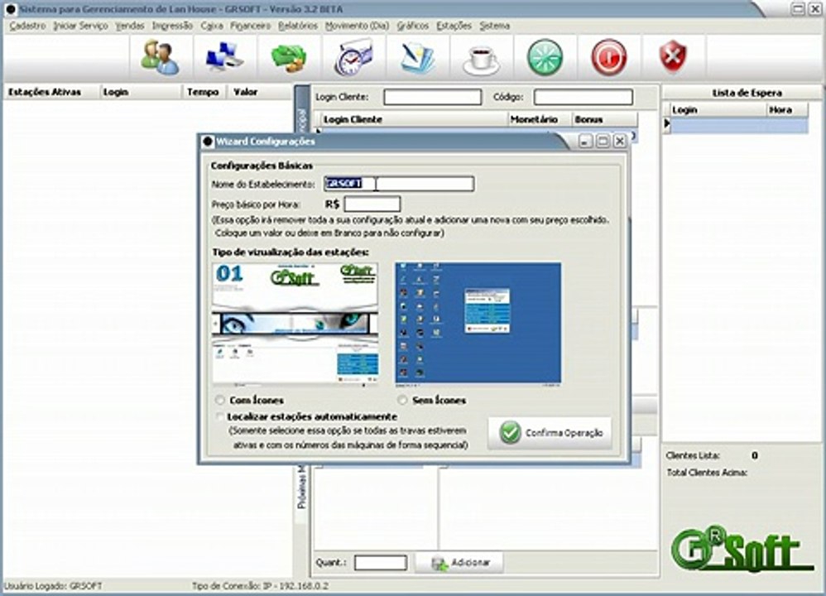Click the notepad with pen icon
The width and height of the screenshot is (826, 596).
[x=417, y=58]
